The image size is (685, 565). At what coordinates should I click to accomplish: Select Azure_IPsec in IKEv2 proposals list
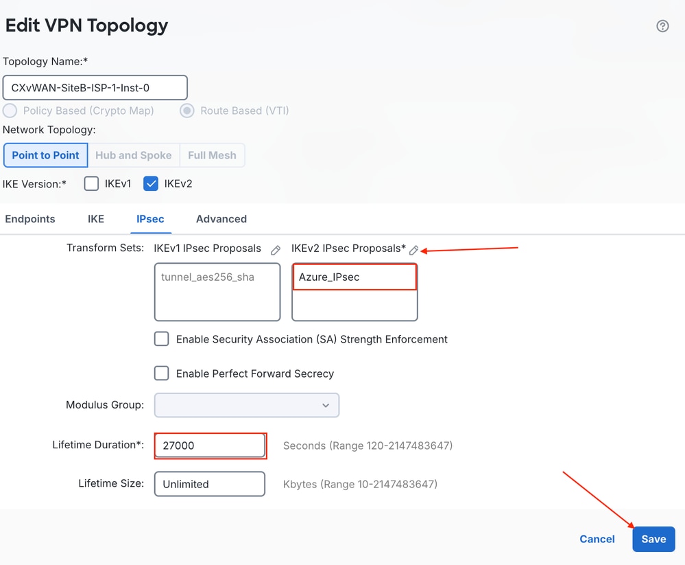pos(354,277)
